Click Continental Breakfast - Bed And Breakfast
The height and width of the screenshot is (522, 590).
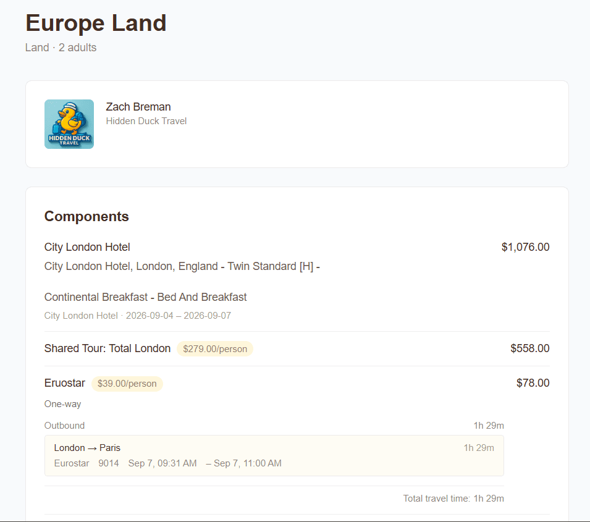(x=145, y=297)
